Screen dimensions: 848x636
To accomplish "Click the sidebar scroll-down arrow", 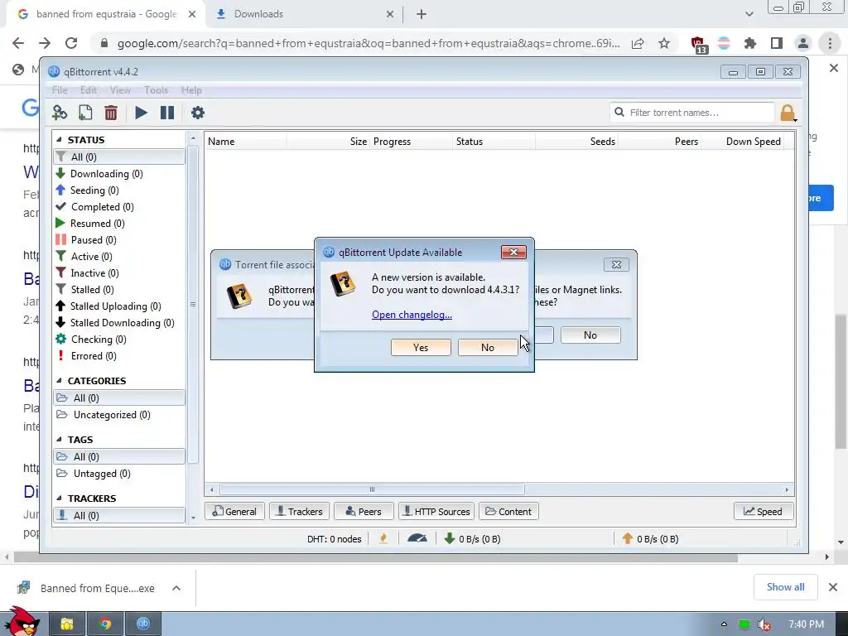I will (x=193, y=518).
